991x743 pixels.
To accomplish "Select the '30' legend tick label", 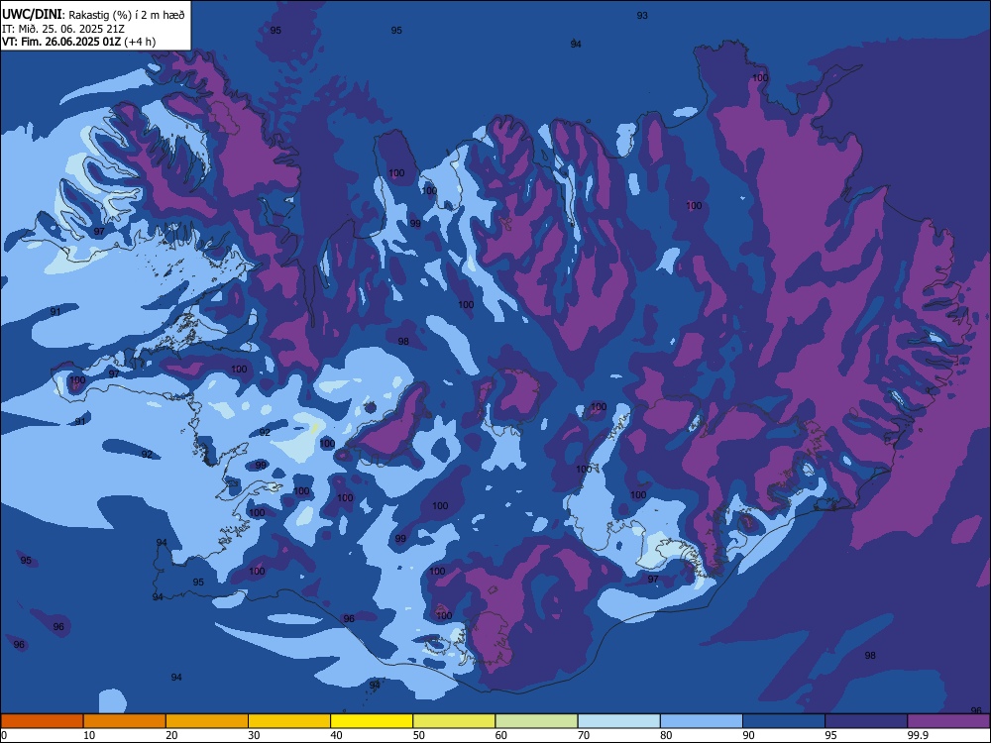I will (254, 735).
